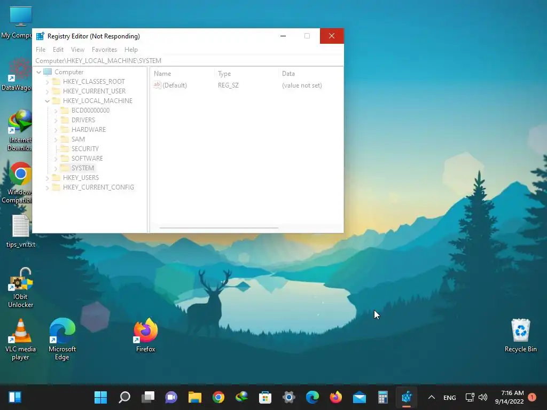
Task: Select the SAM key
Action: (x=78, y=139)
